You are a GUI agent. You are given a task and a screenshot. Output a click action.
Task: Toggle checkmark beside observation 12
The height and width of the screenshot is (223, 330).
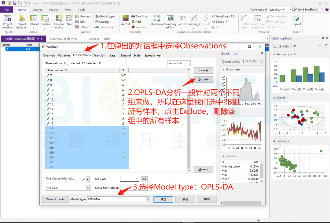(48, 99)
